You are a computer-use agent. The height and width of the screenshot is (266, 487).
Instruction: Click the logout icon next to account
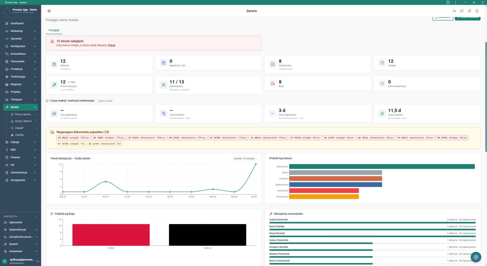pos(38,261)
